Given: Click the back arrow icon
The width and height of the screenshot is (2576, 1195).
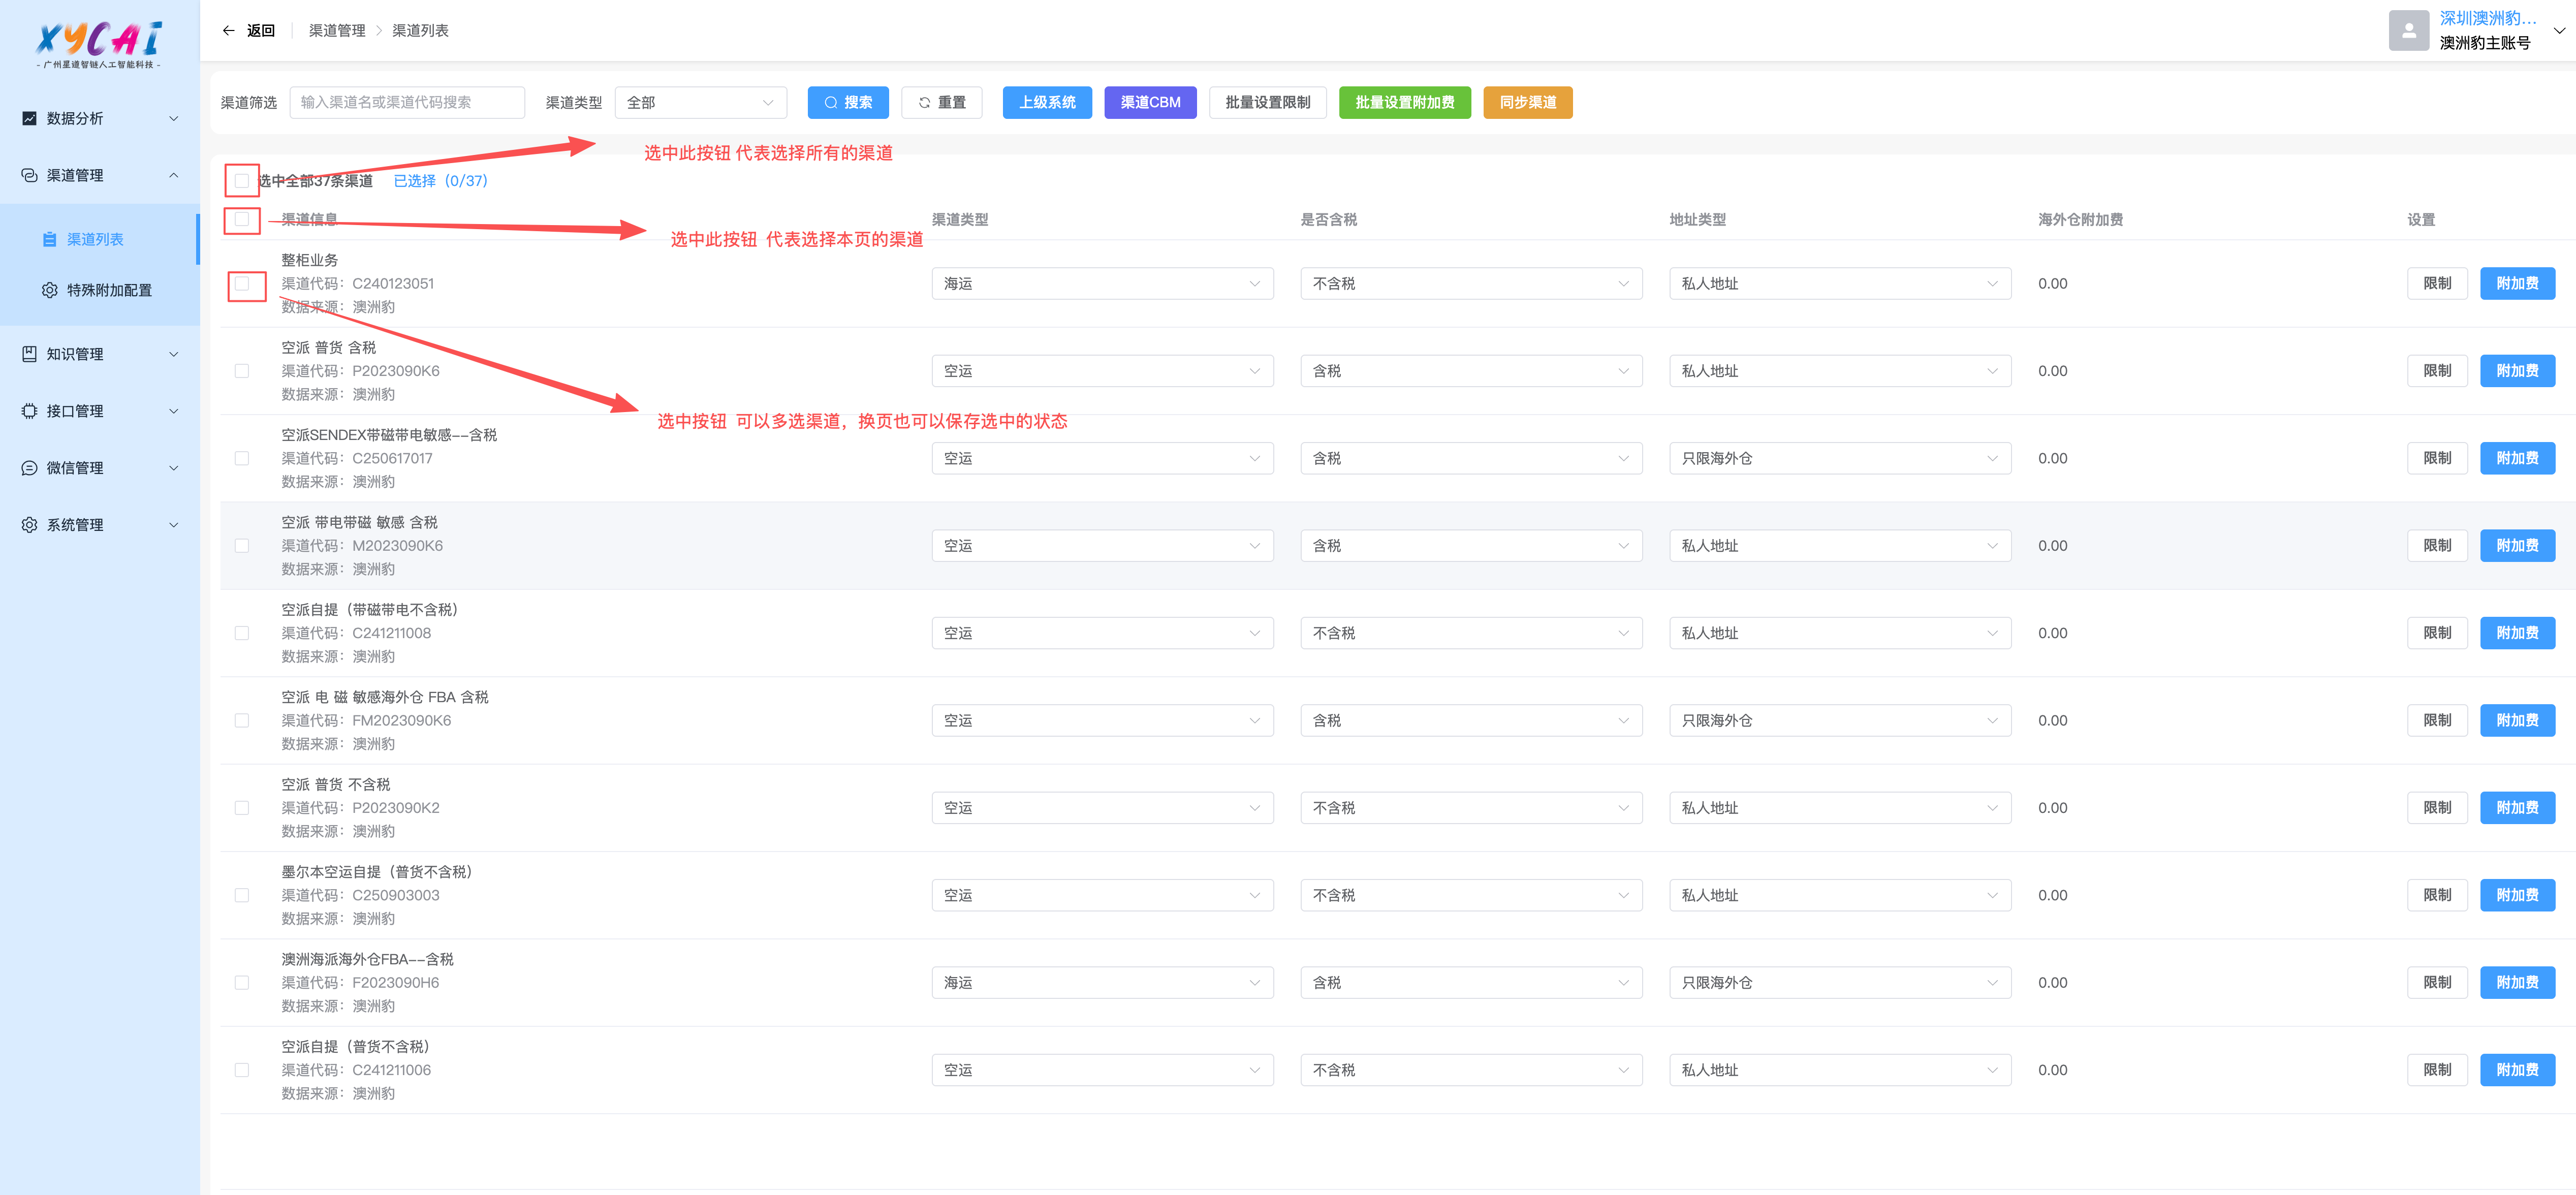Looking at the screenshot, I should tap(228, 31).
